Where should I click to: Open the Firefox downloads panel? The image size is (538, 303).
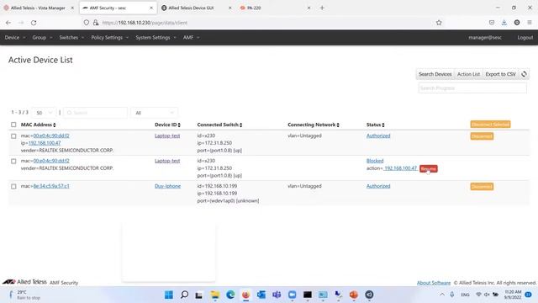[x=504, y=23]
